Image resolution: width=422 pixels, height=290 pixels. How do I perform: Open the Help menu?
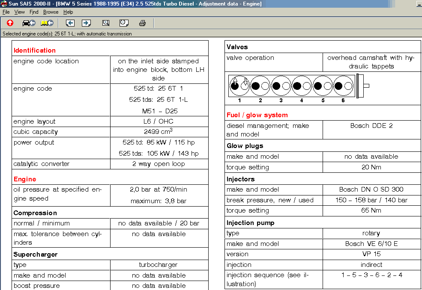(x=68, y=12)
